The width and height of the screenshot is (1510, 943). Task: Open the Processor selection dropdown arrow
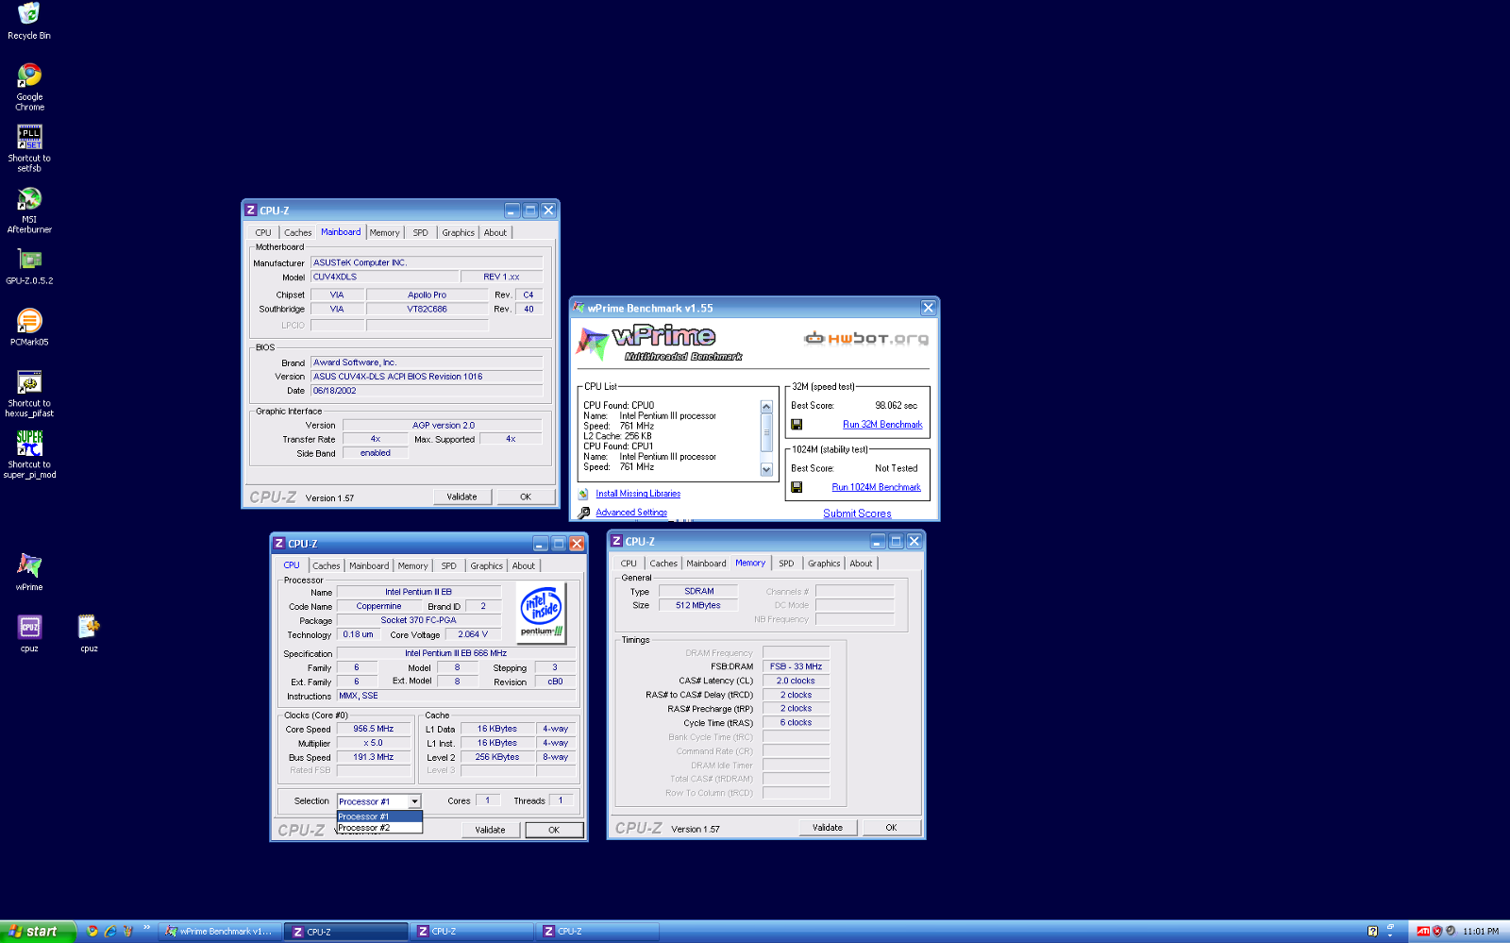coord(414,801)
